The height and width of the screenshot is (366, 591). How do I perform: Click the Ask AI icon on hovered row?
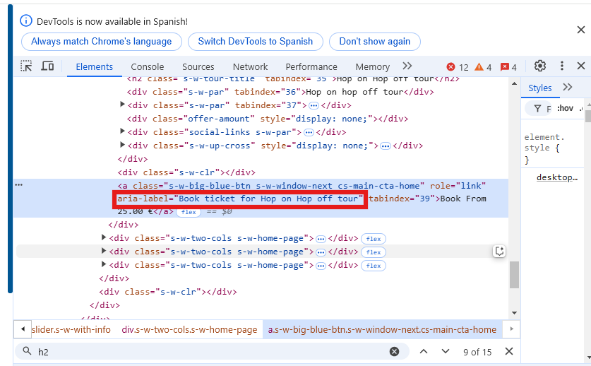[x=499, y=252]
